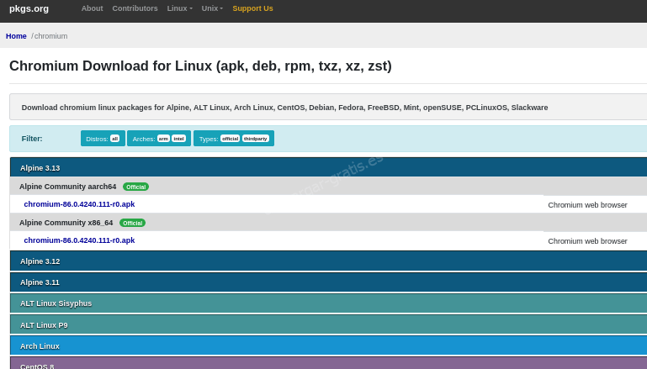Toggle the 'official' type badge
The height and width of the screenshot is (369, 647).
tap(230, 139)
